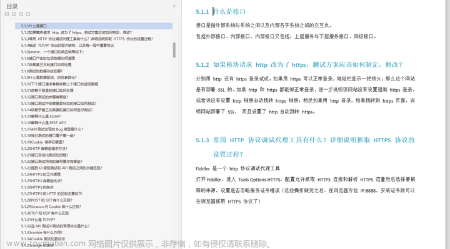Jump to outline entry 5.1.9什么是数据驱动

[x=49, y=77]
